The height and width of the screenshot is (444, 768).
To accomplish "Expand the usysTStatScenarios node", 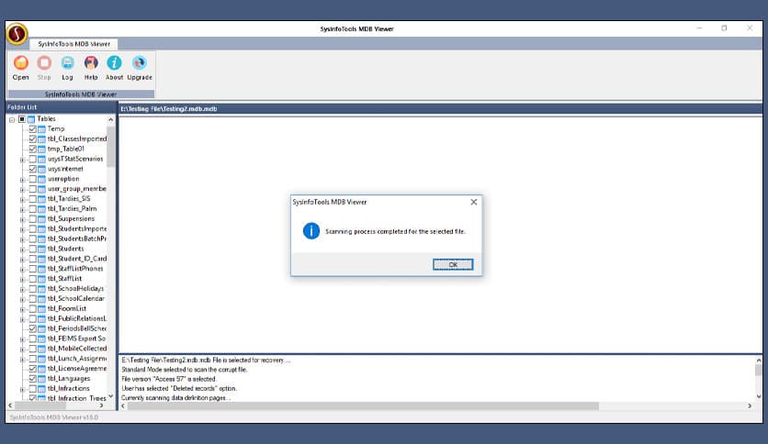I will [22, 160].
